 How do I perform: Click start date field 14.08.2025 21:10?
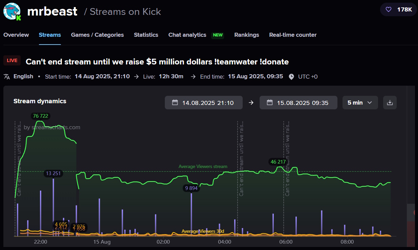tap(204, 103)
